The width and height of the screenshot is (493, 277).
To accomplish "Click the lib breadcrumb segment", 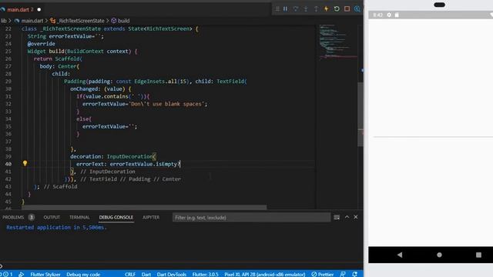I will tap(3, 21).
